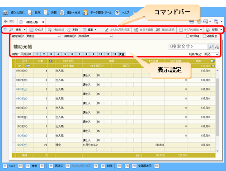Click the ライブラリ追加 command icon
Image resolution: width=226 pixels, height=171 pixels.
click(181, 30)
